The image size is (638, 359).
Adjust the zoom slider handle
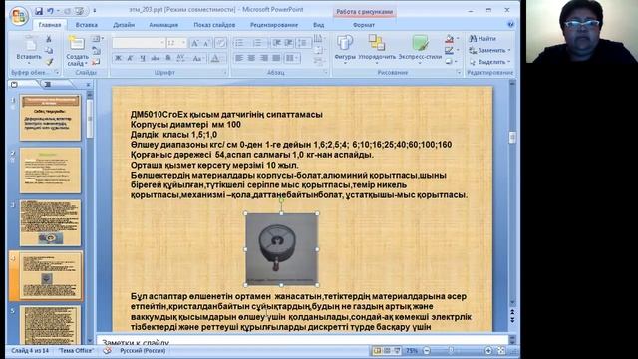[451, 350]
